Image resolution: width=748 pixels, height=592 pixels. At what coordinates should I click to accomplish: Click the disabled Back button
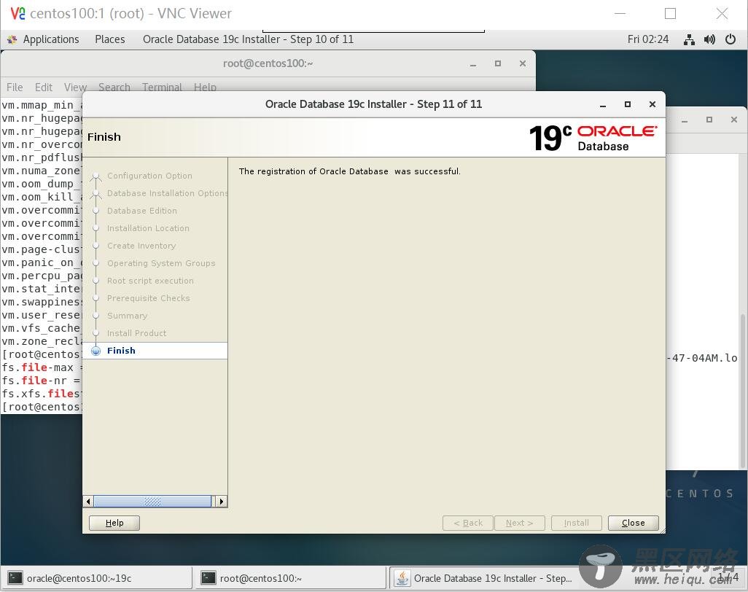pos(467,523)
